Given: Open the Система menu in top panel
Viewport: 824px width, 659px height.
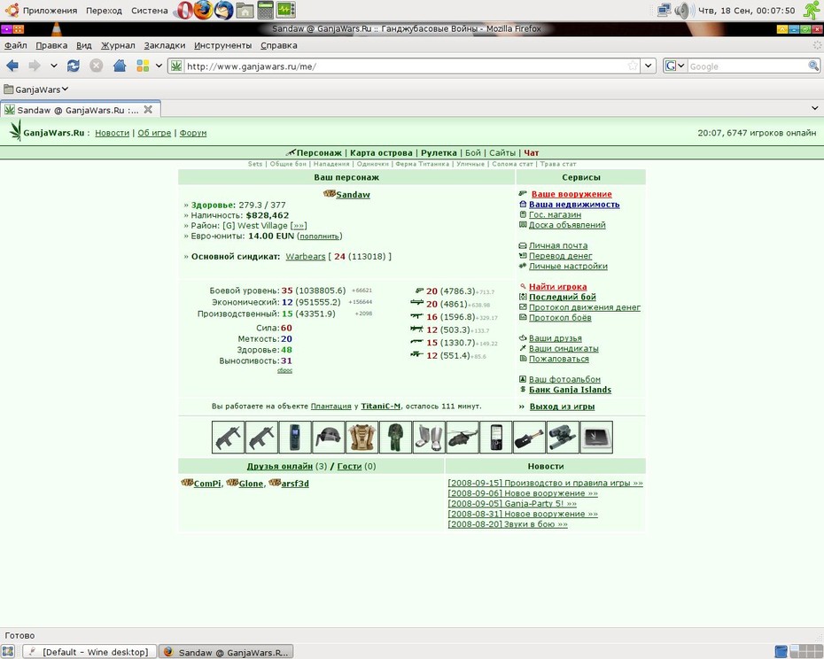Looking at the screenshot, I should (x=149, y=10).
